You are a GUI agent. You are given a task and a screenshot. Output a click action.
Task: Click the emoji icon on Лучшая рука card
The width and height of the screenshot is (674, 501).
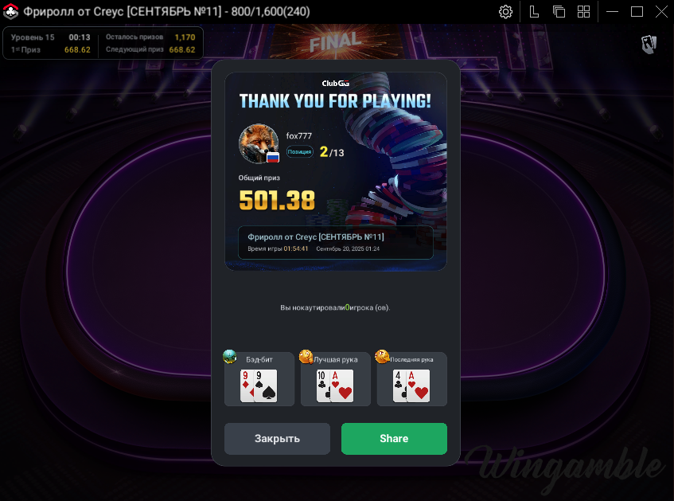point(306,356)
